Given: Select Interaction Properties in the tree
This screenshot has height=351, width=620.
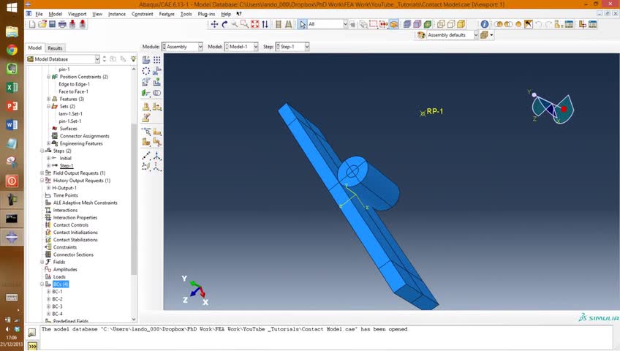Looking at the screenshot, I should [x=75, y=217].
